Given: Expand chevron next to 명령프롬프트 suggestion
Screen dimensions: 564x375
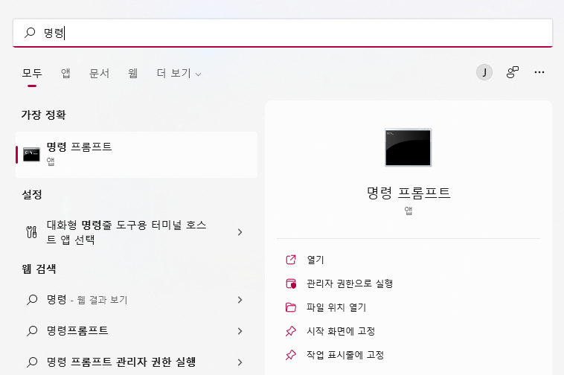Looking at the screenshot, I should click(x=240, y=331).
